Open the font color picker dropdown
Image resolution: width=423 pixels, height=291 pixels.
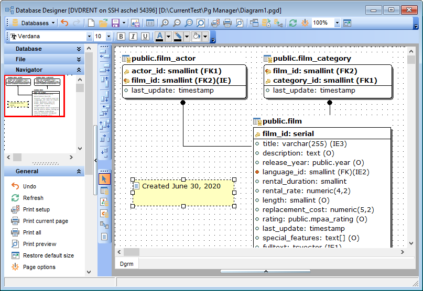pyautogui.click(x=168, y=37)
